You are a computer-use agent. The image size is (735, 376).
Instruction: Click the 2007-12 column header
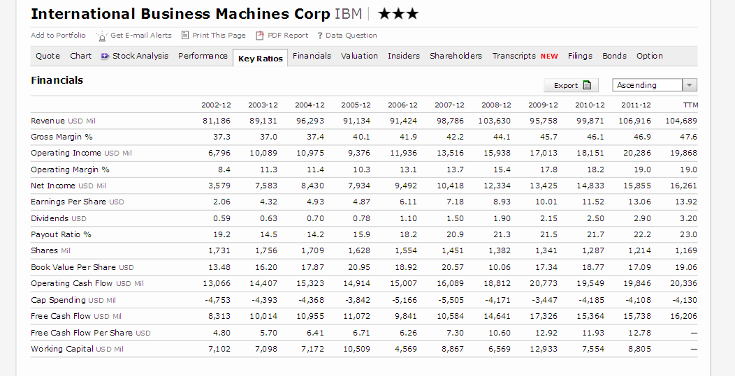pyautogui.click(x=449, y=105)
